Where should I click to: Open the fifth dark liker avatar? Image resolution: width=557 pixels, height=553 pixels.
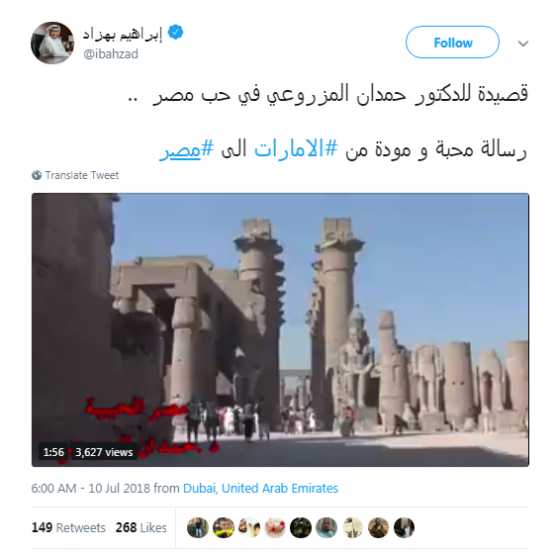click(301, 527)
